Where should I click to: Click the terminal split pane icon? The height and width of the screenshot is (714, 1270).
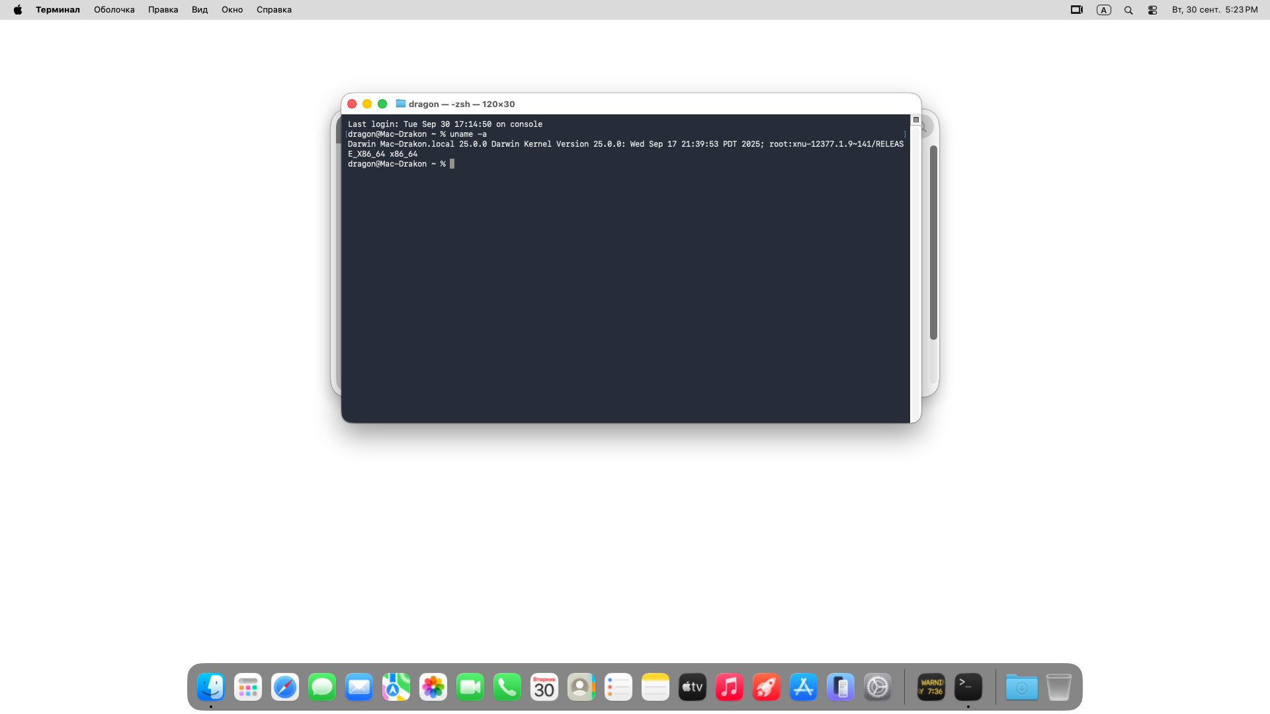point(916,120)
